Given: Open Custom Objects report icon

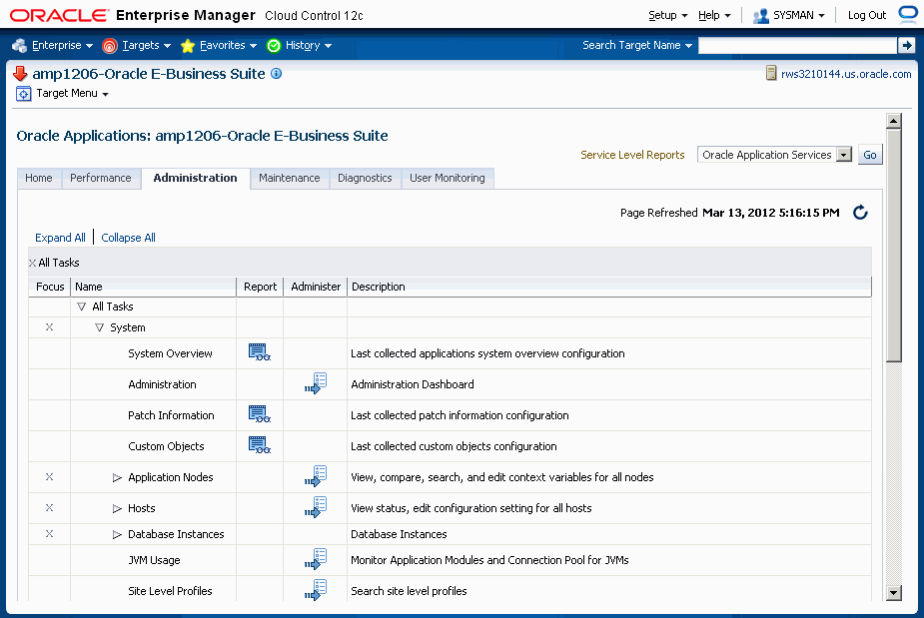Looking at the screenshot, I should pos(260,445).
